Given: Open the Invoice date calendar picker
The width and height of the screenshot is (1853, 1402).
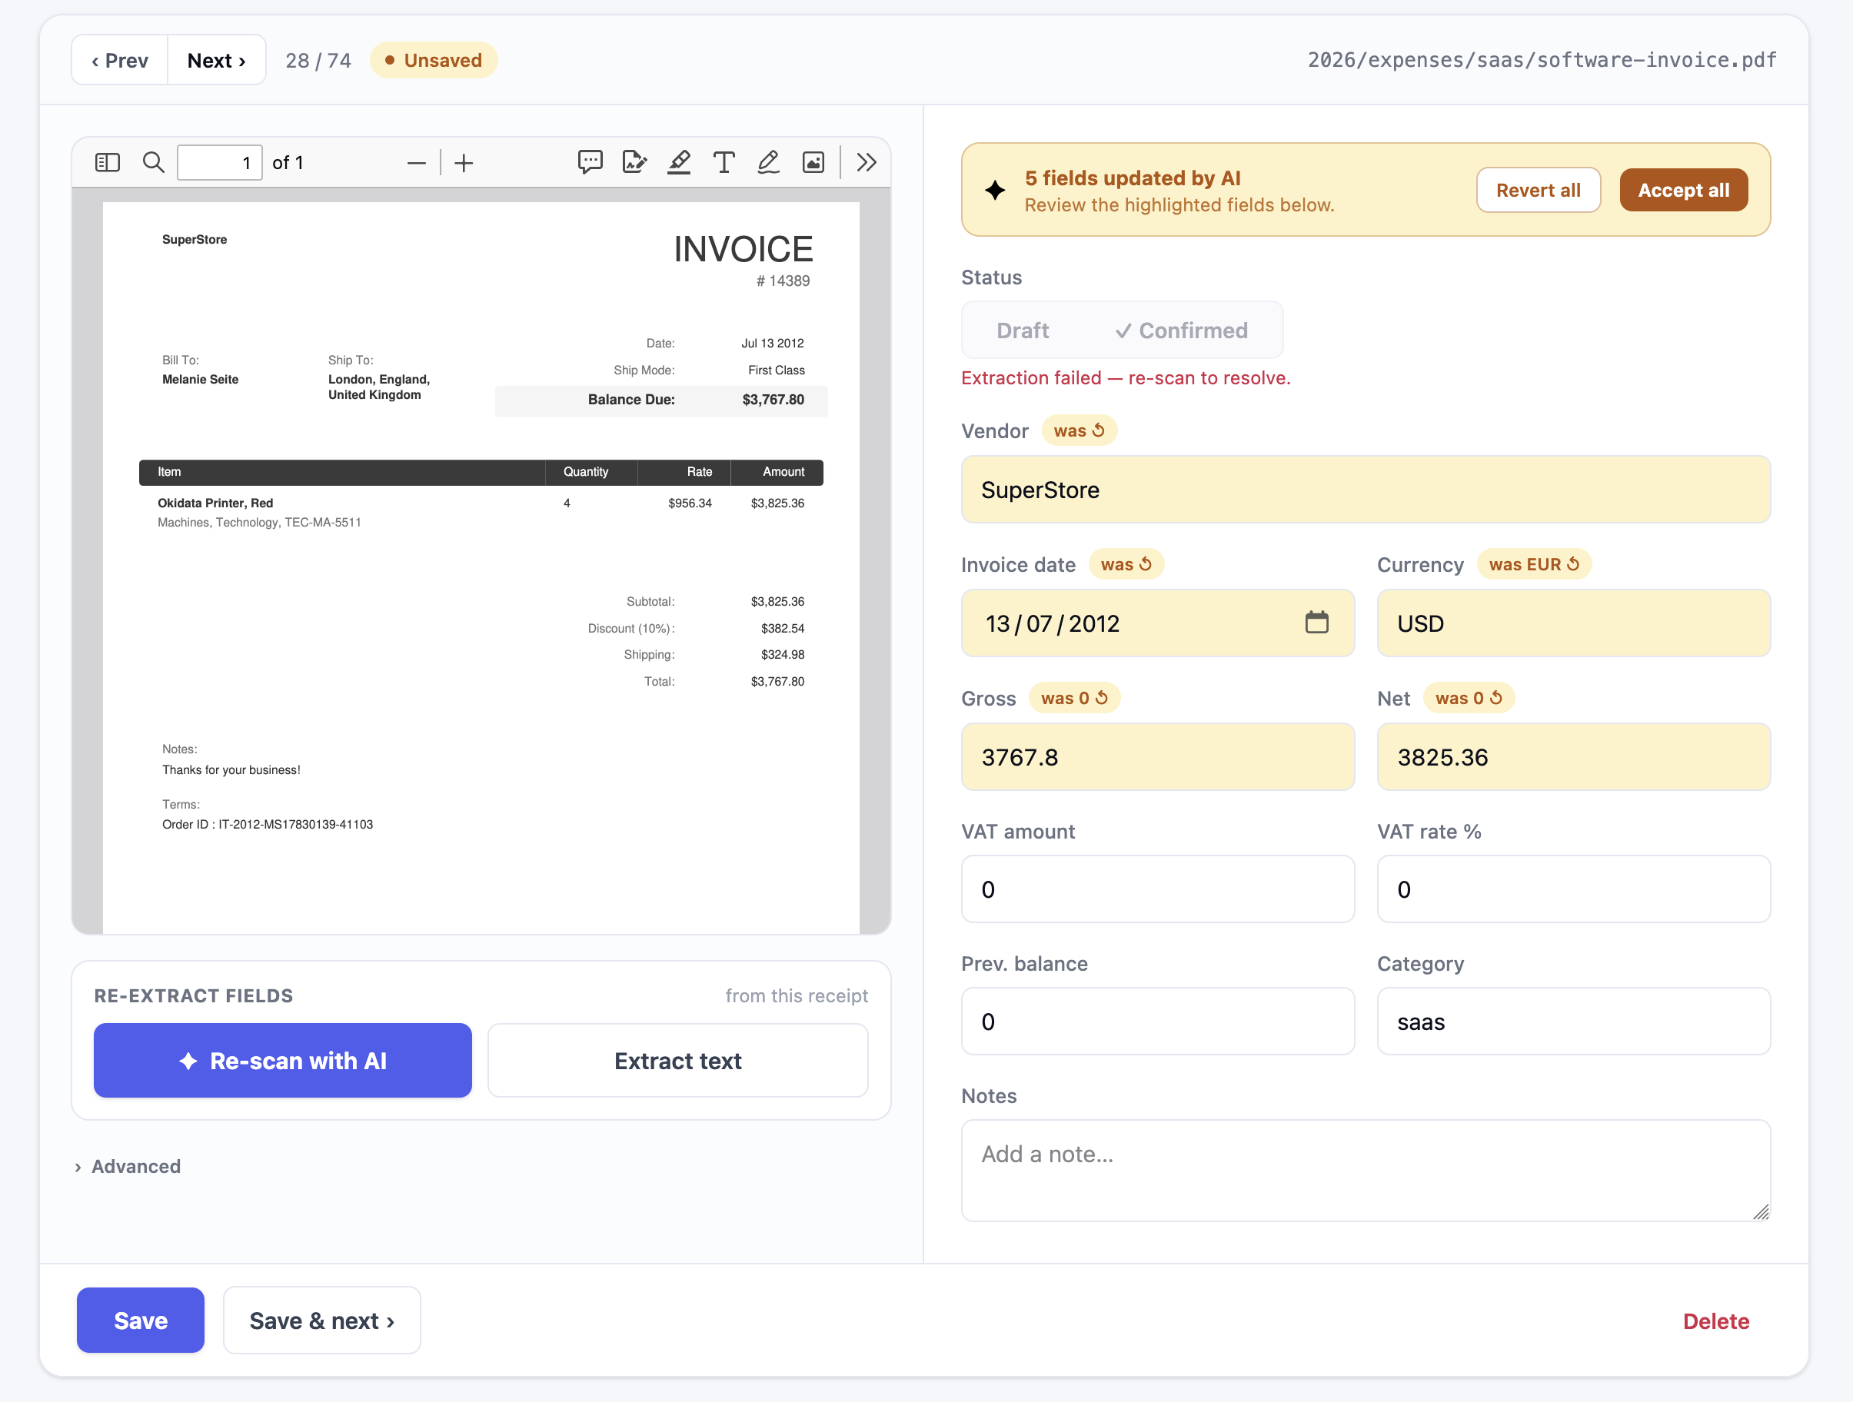Looking at the screenshot, I should click(x=1317, y=623).
